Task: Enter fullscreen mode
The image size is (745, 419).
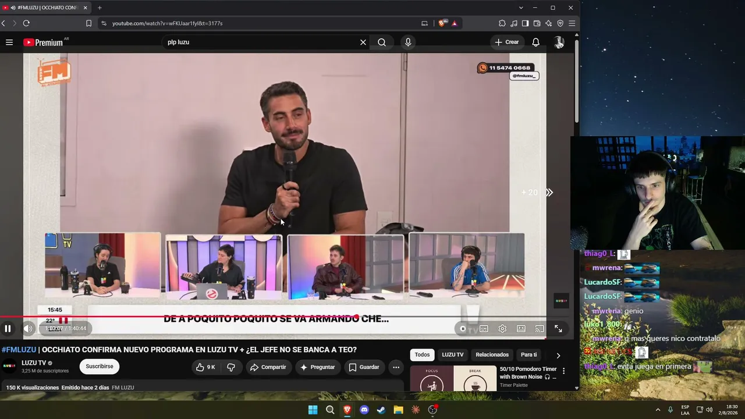Action: tap(558, 329)
